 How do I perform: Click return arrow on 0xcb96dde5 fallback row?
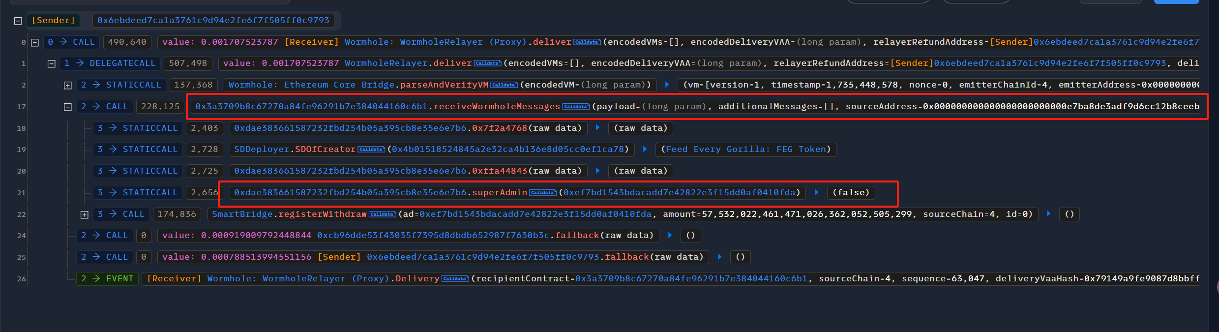pyautogui.click(x=670, y=235)
